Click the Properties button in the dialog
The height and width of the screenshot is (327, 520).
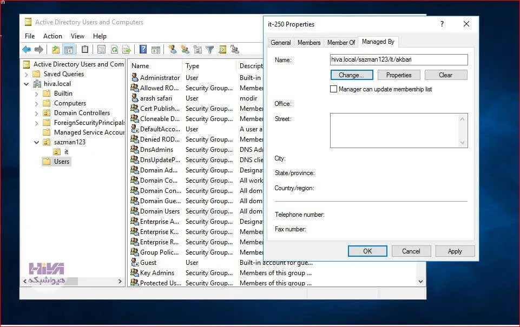(399, 75)
